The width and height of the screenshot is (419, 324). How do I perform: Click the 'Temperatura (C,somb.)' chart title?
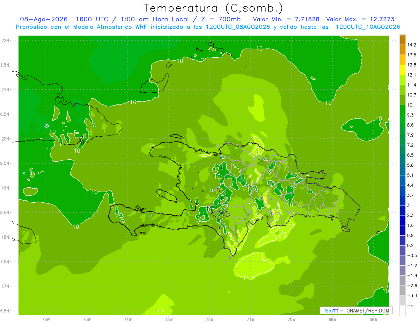click(x=213, y=8)
